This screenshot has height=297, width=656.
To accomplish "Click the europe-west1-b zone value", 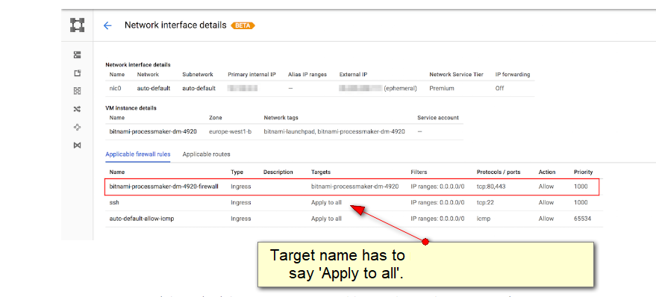I will pos(230,131).
